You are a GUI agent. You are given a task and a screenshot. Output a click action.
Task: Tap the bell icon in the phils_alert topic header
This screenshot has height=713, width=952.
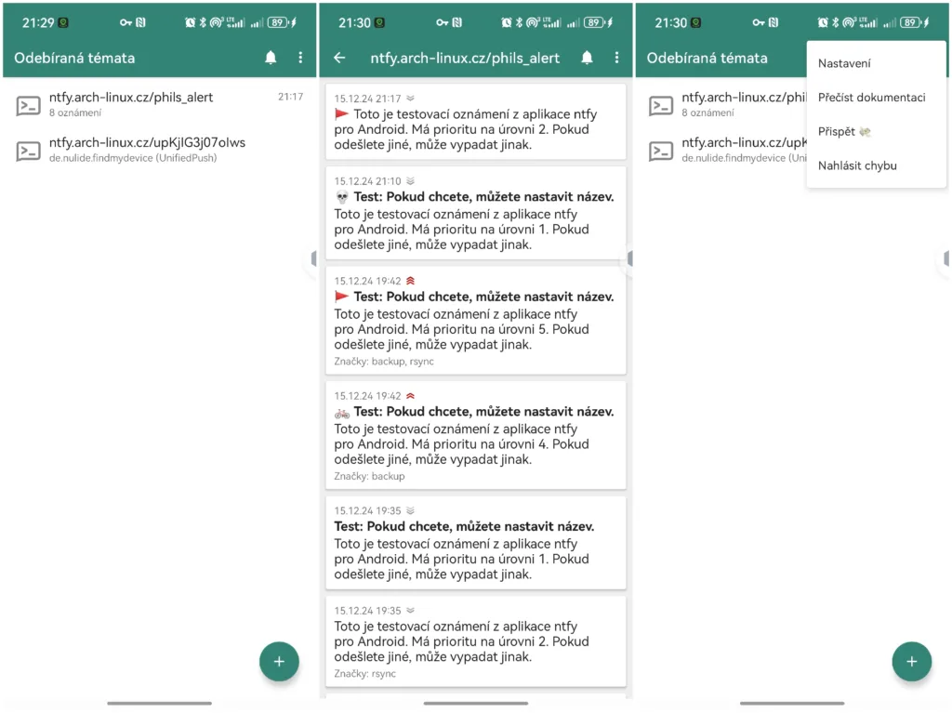point(587,58)
